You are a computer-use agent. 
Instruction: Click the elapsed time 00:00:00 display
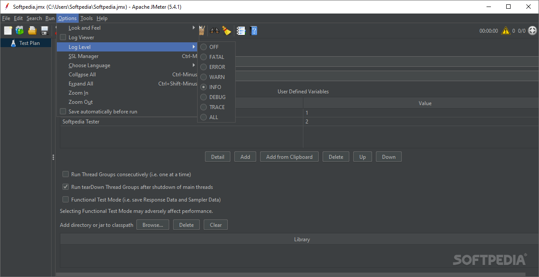point(489,31)
